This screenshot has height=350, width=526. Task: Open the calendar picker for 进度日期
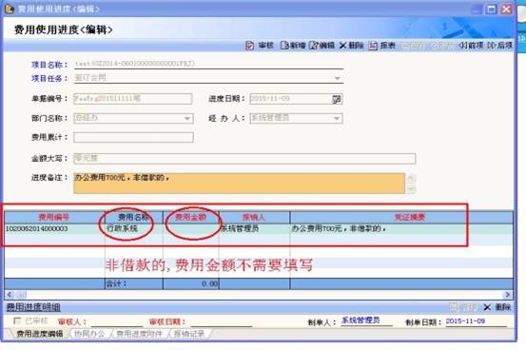pos(336,99)
